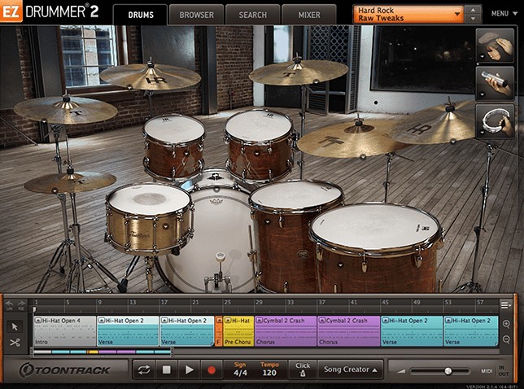Switch to the Browser tab

click(x=196, y=15)
